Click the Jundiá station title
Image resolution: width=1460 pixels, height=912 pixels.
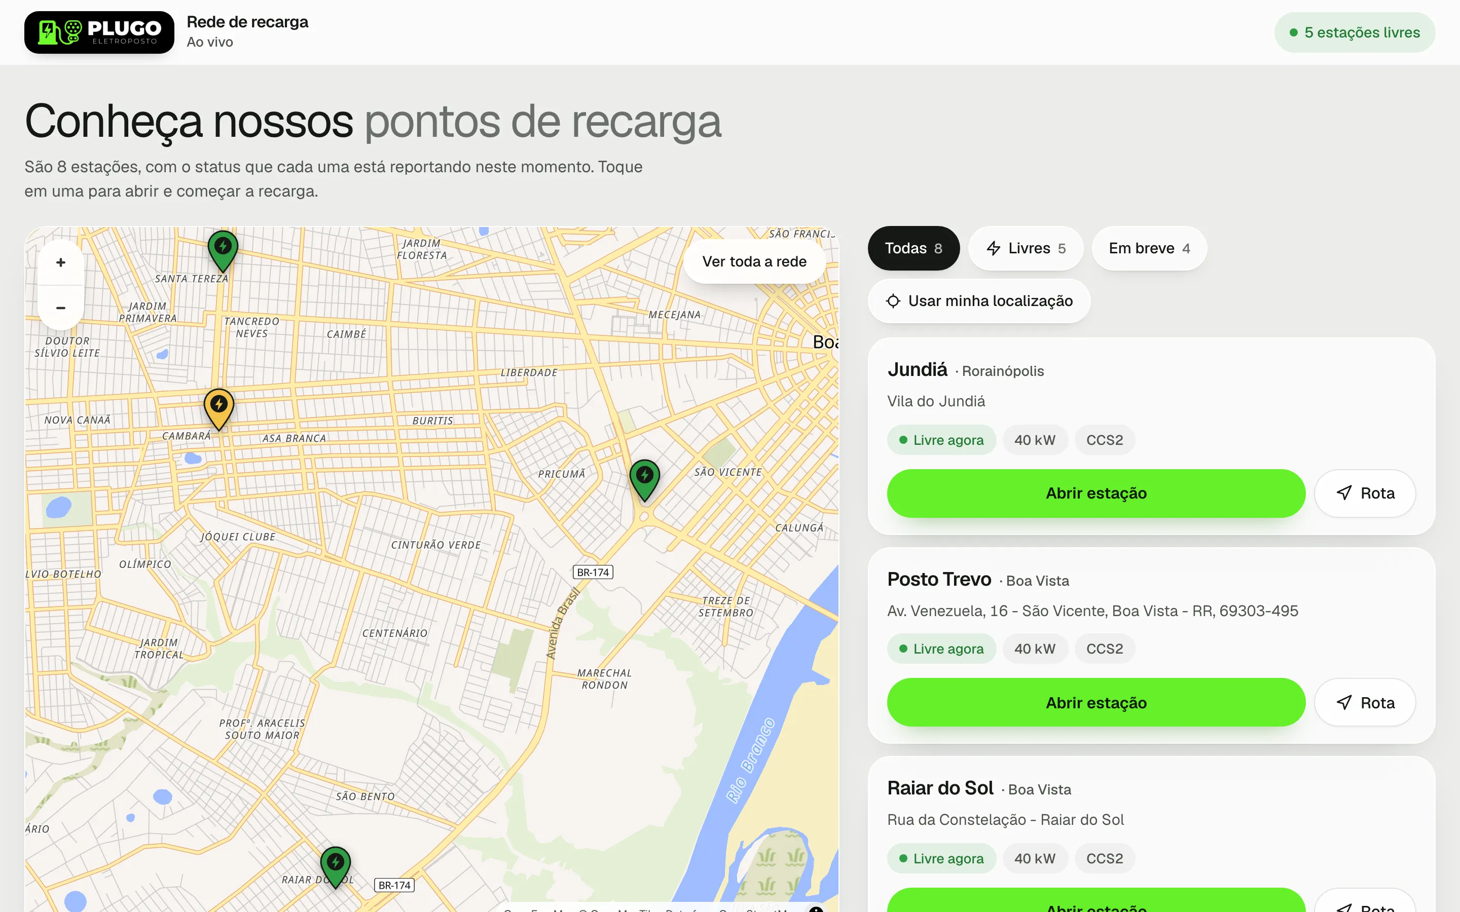point(917,369)
